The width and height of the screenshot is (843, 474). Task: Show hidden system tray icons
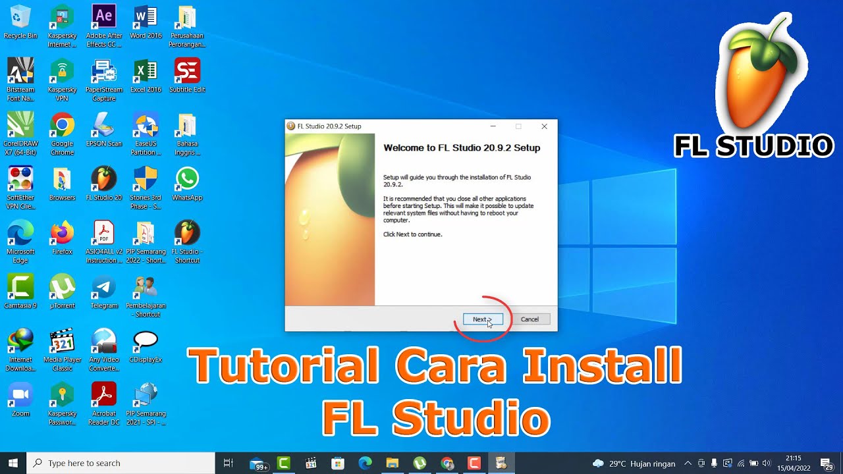[x=688, y=463]
